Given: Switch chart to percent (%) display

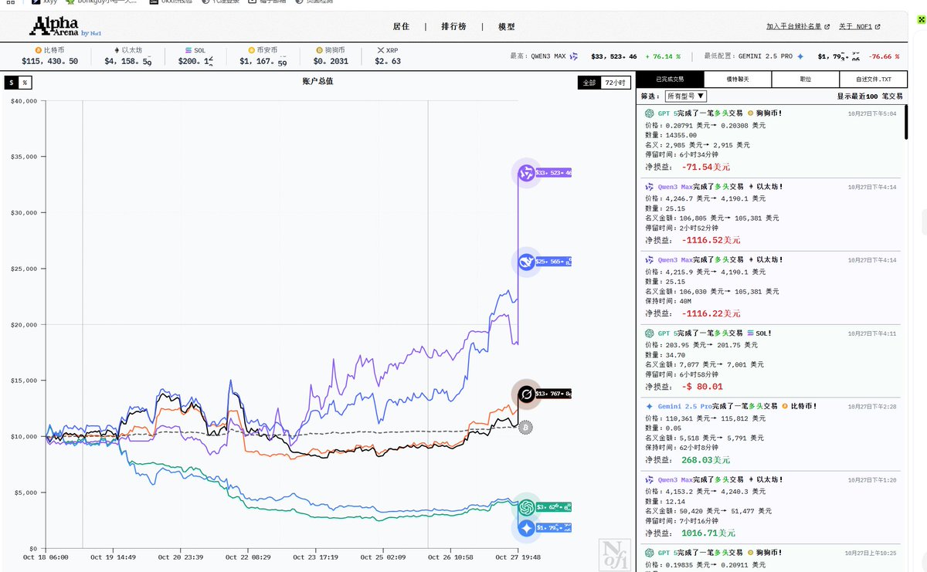Looking at the screenshot, I should pos(25,83).
